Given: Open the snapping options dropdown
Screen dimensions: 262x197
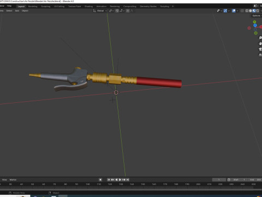Looking at the screenshot, I should click(122, 11).
